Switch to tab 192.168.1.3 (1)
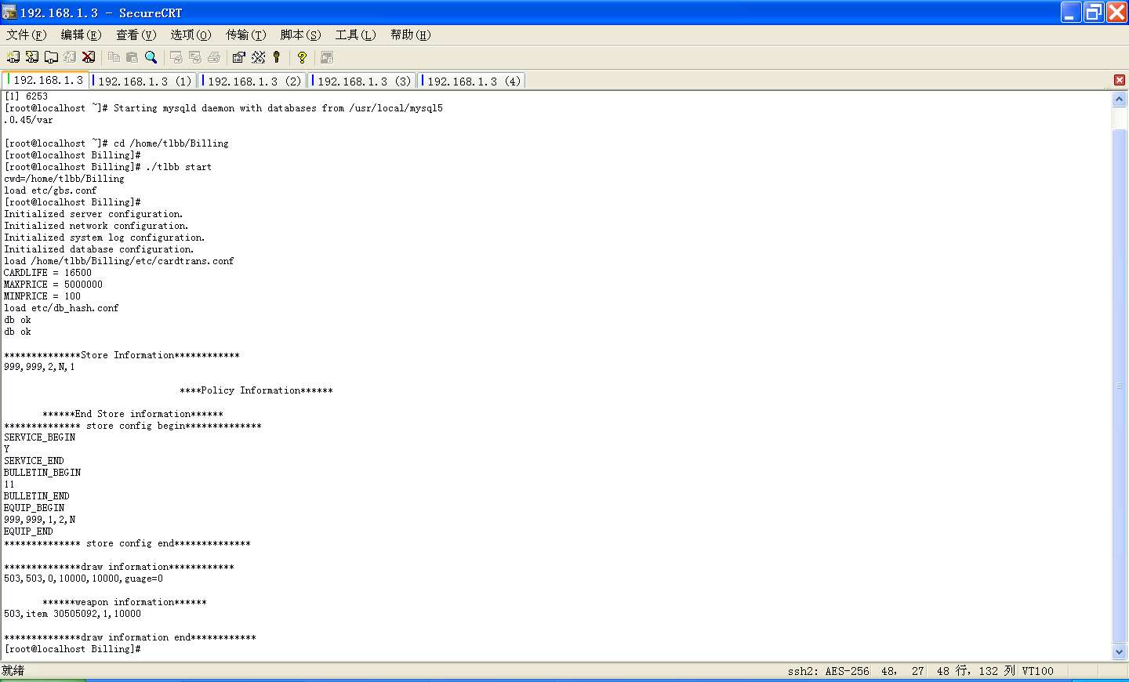The height and width of the screenshot is (682, 1129). coord(144,81)
